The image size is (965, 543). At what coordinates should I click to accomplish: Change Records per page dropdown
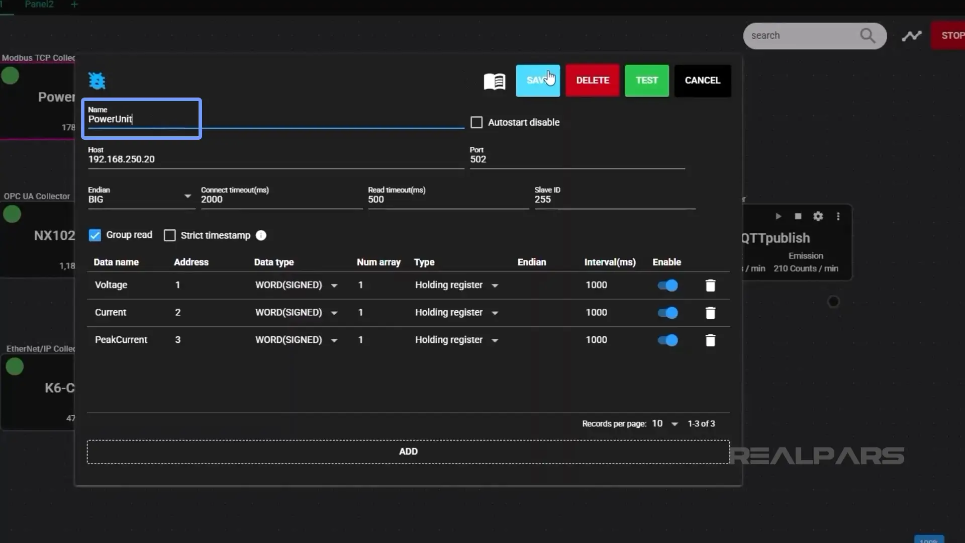click(665, 424)
